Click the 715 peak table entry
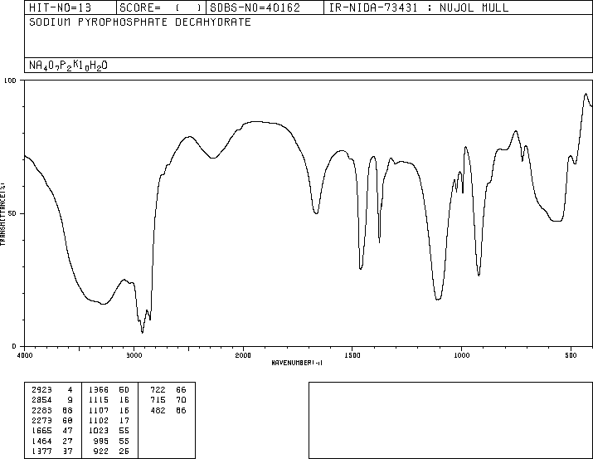The height and width of the screenshot is (459, 593). 168,400
